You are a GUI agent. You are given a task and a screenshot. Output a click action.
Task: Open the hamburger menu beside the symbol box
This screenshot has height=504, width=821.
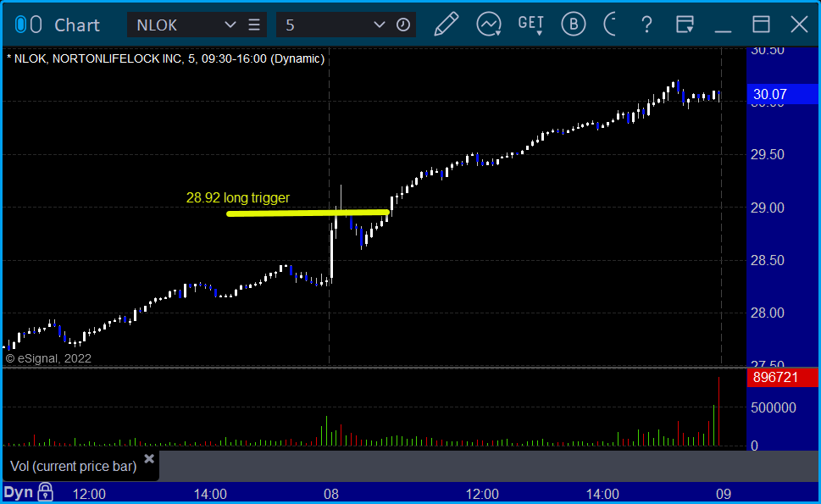click(x=254, y=25)
